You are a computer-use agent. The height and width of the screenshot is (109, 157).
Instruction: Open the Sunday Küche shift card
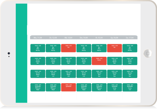tap(130, 61)
